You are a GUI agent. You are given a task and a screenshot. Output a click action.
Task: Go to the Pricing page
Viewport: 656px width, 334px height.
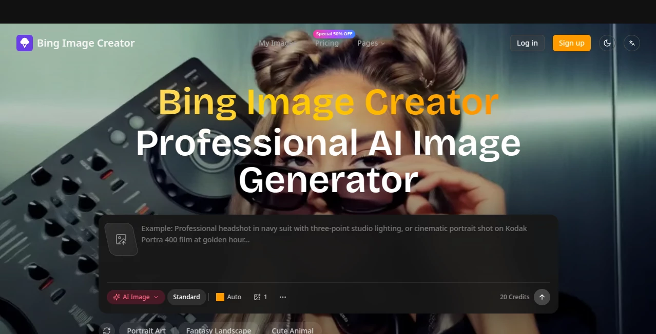coord(327,43)
